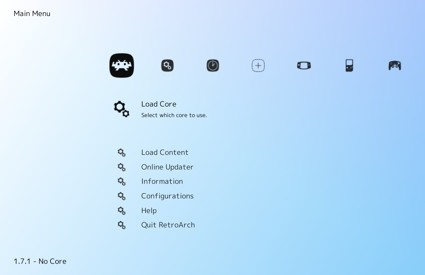Open the Game Boy handheld playlist icon

(x=349, y=65)
